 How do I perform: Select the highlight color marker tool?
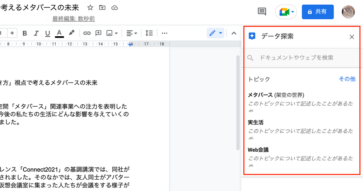71,33
